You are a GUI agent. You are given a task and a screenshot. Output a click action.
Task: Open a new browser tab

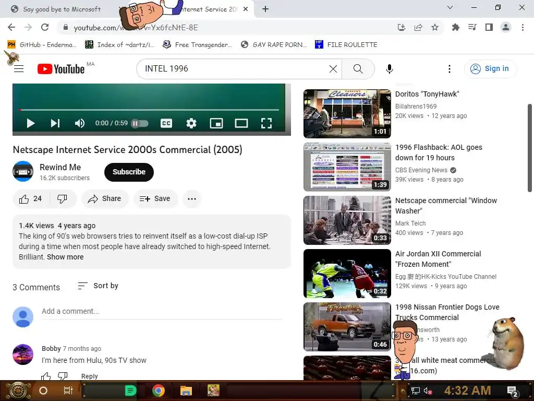point(265,9)
